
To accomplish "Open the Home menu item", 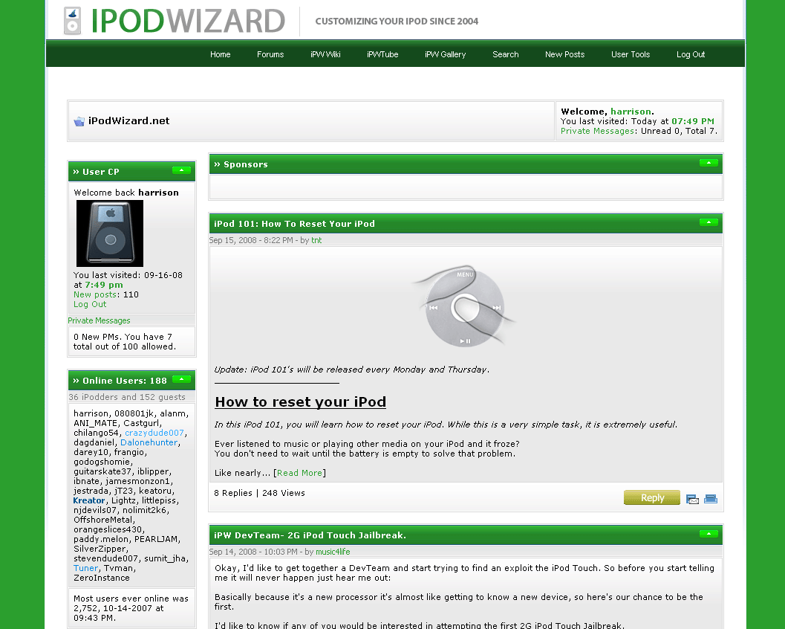I will coord(221,54).
